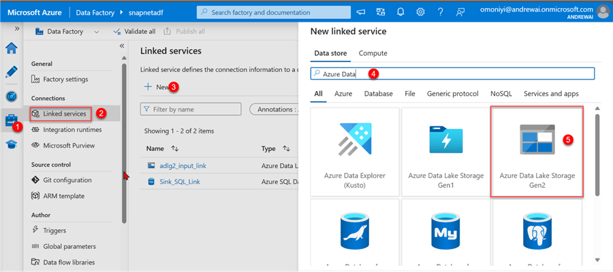This screenshot has height=272, width=613.
Task: Open the notifications bell icon
Action: (400, 12)
